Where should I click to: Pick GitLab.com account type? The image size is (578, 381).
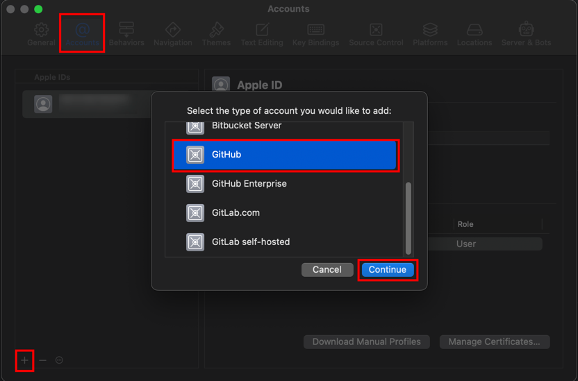(285, 213)
